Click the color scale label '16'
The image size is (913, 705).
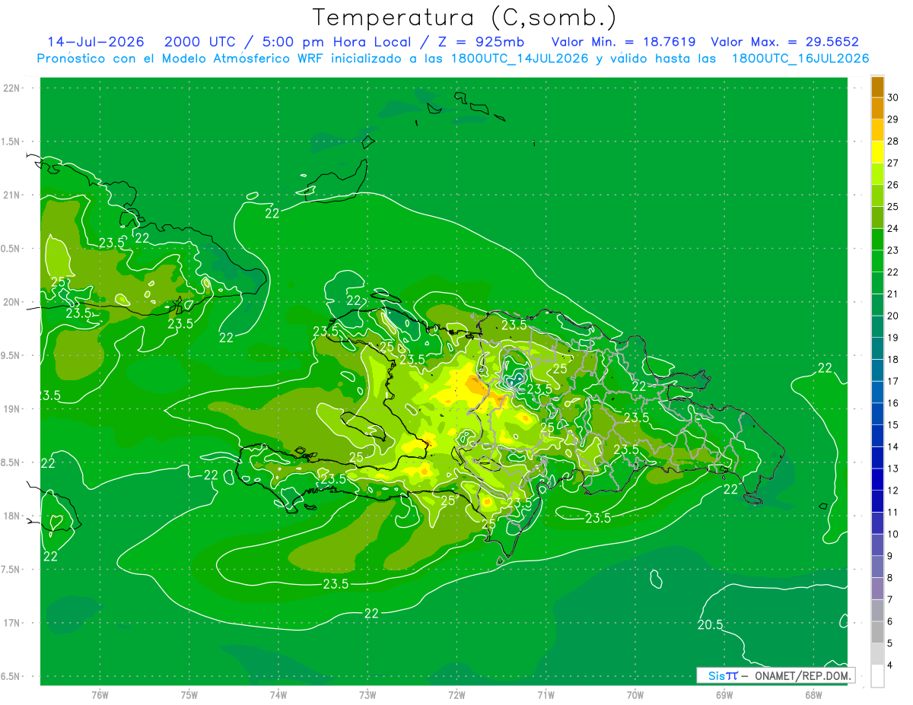point(892,403)
